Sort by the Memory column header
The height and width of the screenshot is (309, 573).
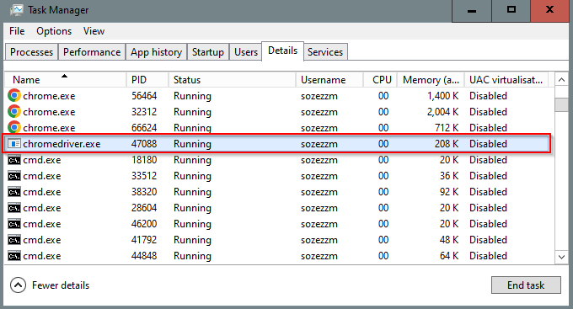point(431,80)
